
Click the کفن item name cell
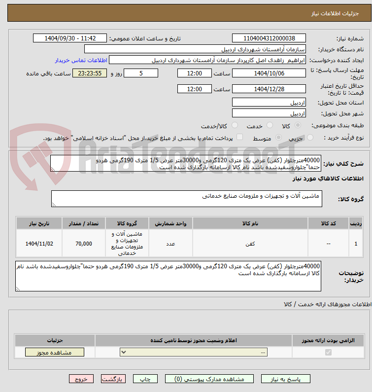pyautogui.click(x=250, y=244)
